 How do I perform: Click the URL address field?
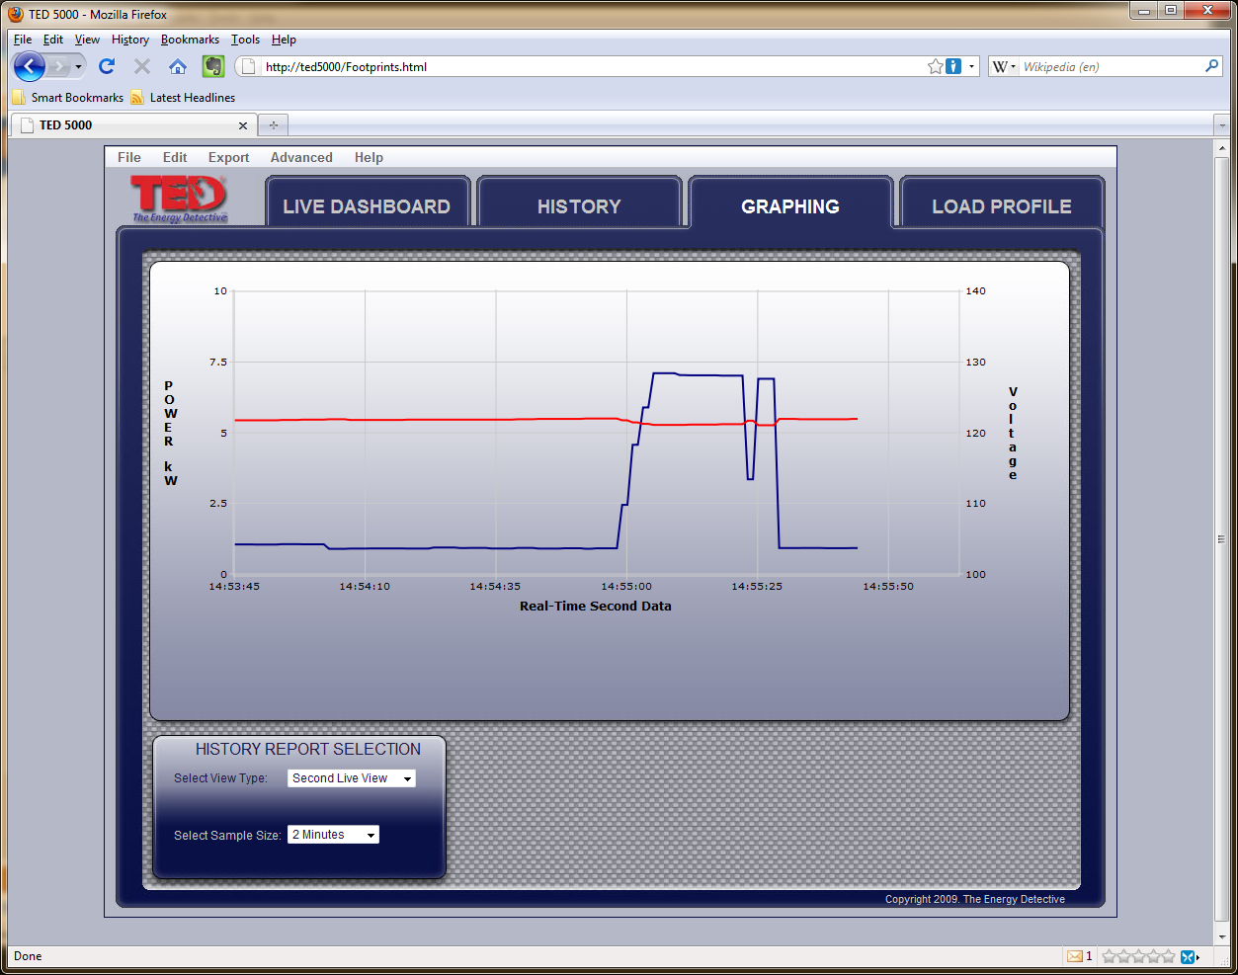coord(593,66)
